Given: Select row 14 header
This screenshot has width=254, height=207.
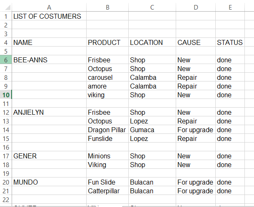Looking at the screenshot, I should click(6, 130).
